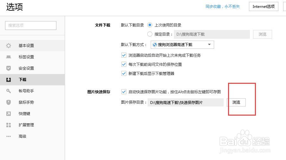Click the 图片保存目录： label
Image resolution: width=286 pixels, height=160 pixels.
[134, 102]
